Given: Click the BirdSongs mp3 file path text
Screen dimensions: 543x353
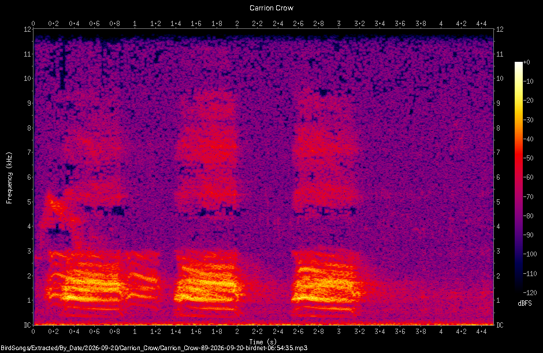Looking at the screenshot, I should tap(154, 348).
